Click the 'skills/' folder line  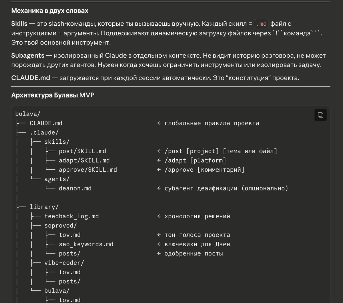click(57, 142)
